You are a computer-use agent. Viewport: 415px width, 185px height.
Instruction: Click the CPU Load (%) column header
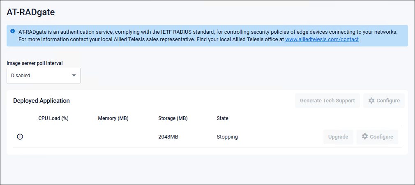point(53,118)
